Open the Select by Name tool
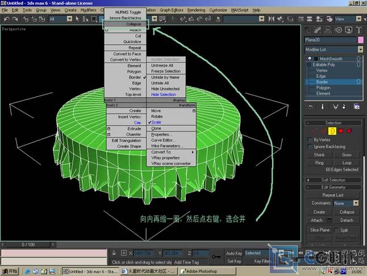This screenshot has height=276, width=367. click(x=85, y=19)
